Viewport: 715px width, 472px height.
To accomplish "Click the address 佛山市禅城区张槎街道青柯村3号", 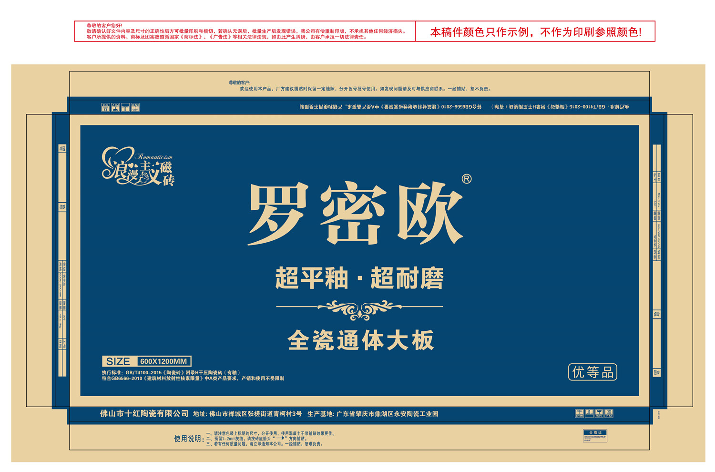I will [247, 414].
